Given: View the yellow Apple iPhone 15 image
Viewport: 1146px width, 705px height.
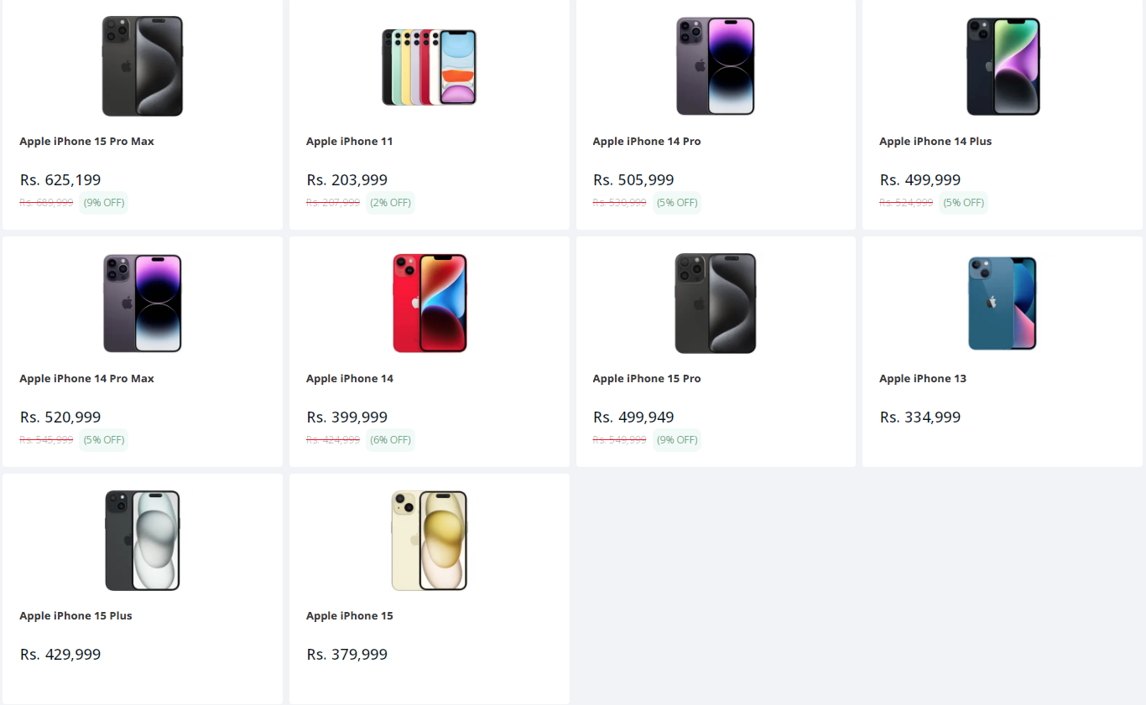Looking at the screenshot, I should (429, 540).
